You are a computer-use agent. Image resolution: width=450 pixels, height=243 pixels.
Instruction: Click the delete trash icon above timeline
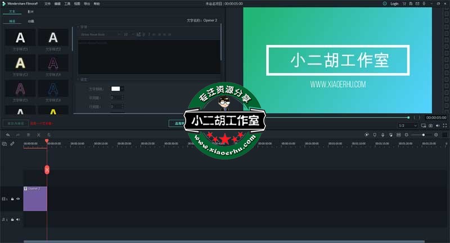[x=29, y=135]
